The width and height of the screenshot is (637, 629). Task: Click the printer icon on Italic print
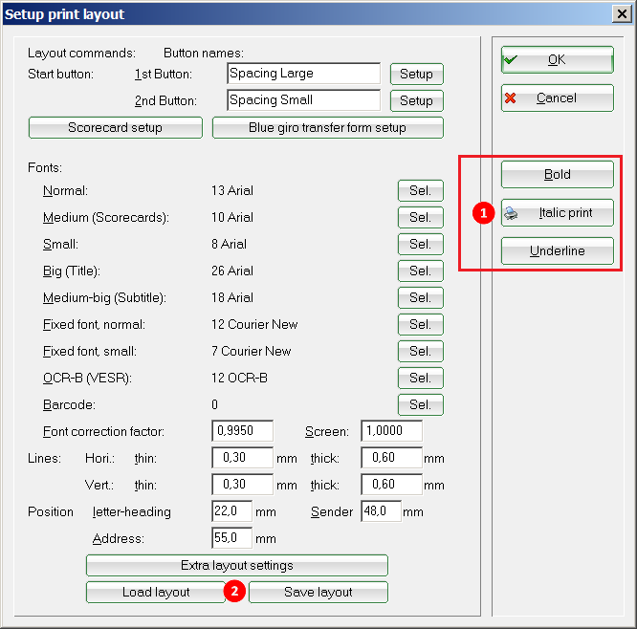[512, 214]
